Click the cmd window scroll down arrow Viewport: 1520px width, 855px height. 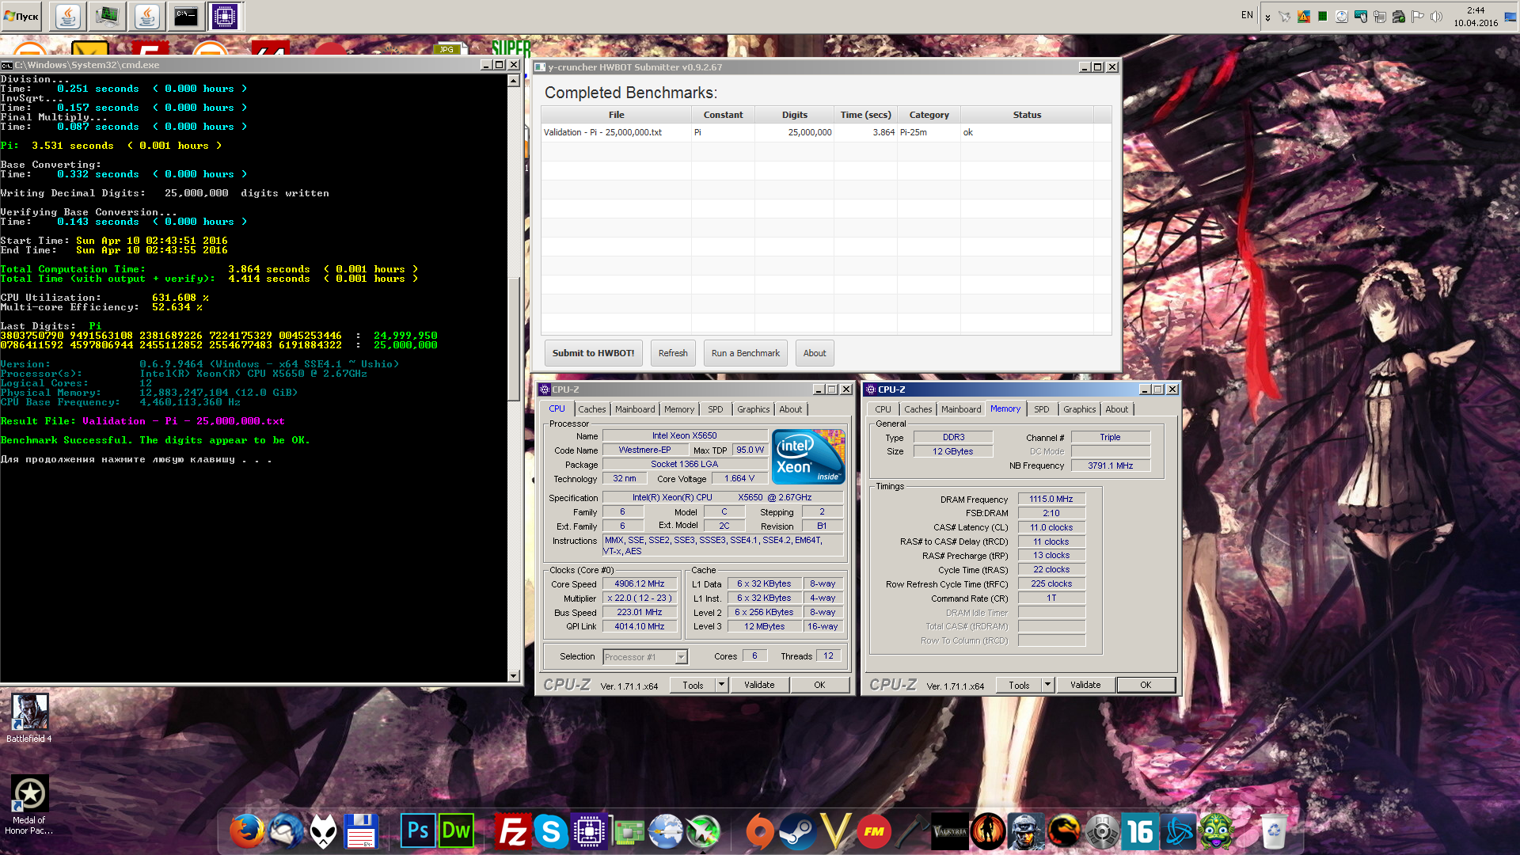pyautogui.click(x=514, y=675)
